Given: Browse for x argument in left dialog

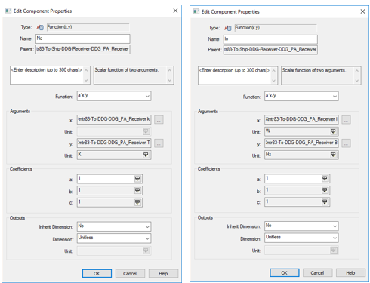Looking at the screenshot, I should point(159,120).
